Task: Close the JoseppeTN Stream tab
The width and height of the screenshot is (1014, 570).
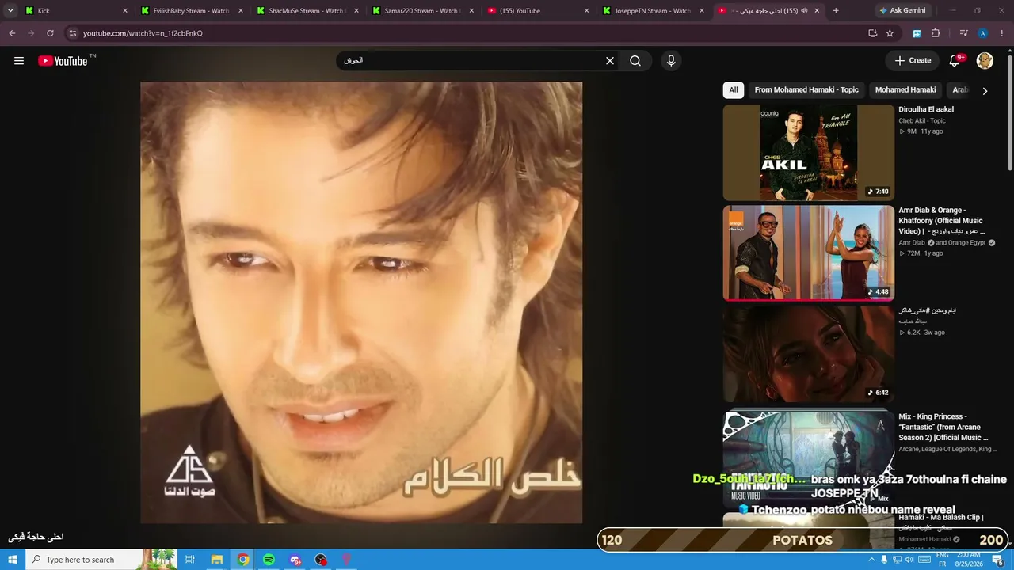Action: pos(702,11)
